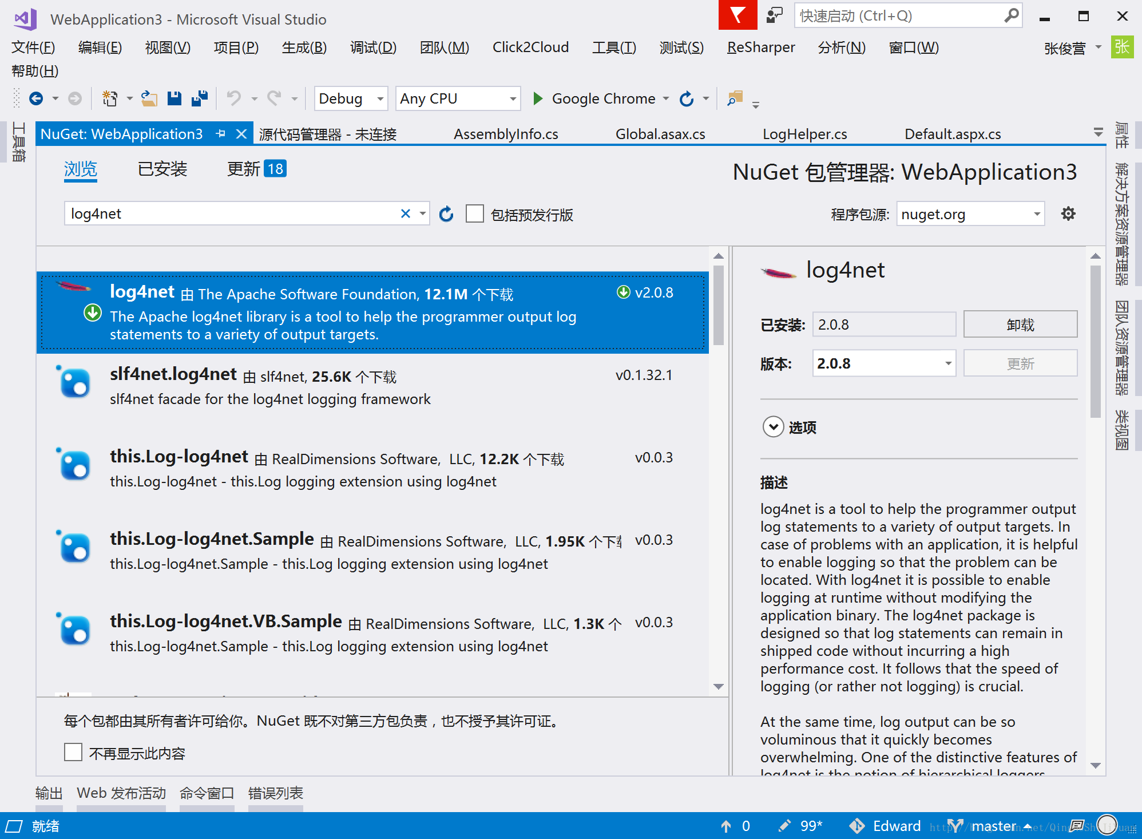Screen dimensions: 1142x839
Task: Click the 卸载 uninstall button
Action: click(x=1020, y=324)
